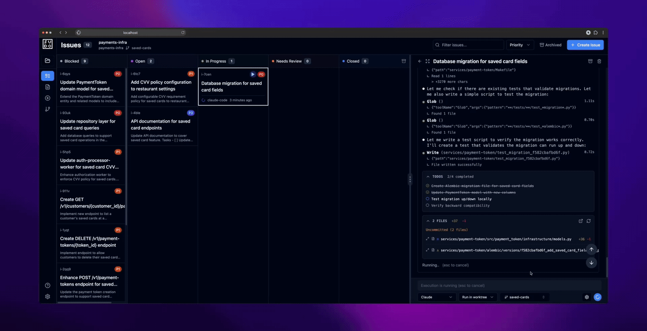The image size is (647, 331).
Task: Select the projects folder icon in sidebar
Action: [x=47, y=61]
